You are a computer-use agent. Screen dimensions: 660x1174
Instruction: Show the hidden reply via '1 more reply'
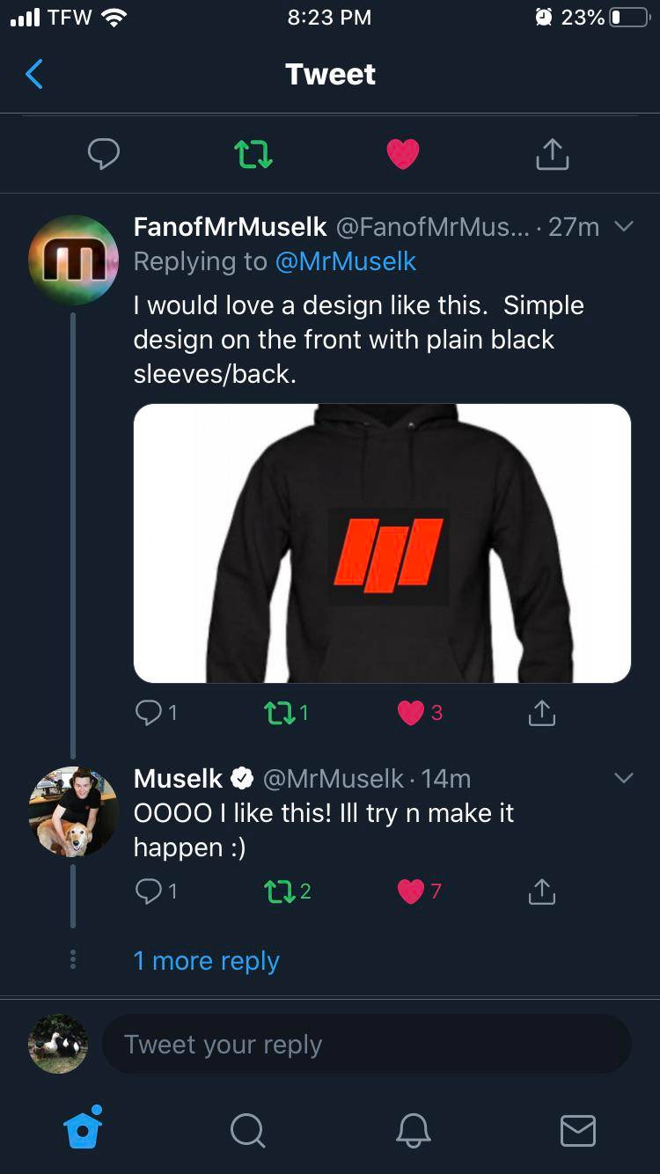(x=206, y=960)
